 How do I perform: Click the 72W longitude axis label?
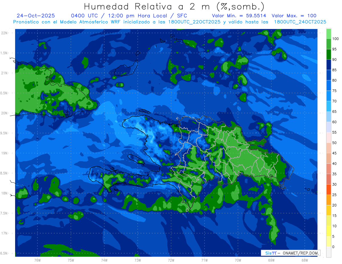pyautogui.click(x=171, y=260)
